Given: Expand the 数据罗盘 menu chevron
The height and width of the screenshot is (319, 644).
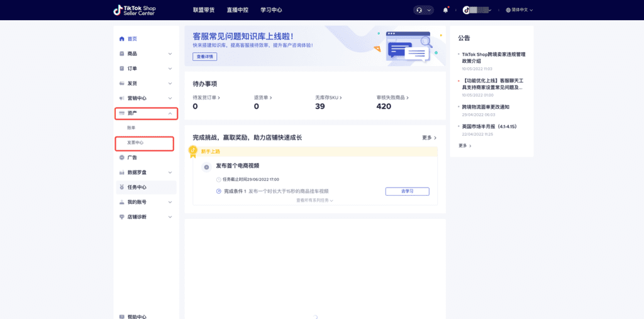Looking at the screenshot, I should 170,172.
